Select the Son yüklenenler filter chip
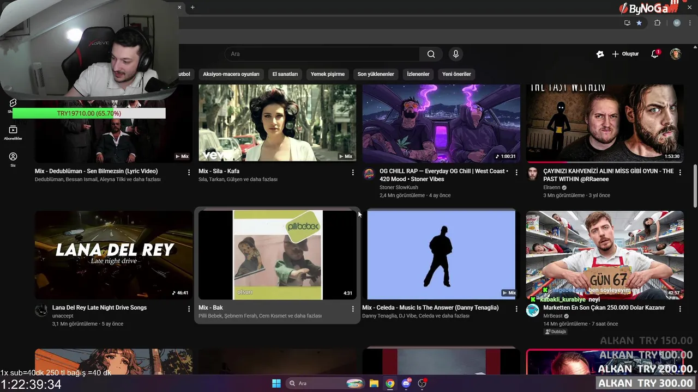The width and height of the screenshot is (698, 392). click(x=376, y=74)
